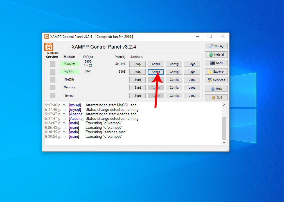Open the Config button with wrench icon
Image resolution: width=284 pixels, height=202 pixels.
pos(216,46)
